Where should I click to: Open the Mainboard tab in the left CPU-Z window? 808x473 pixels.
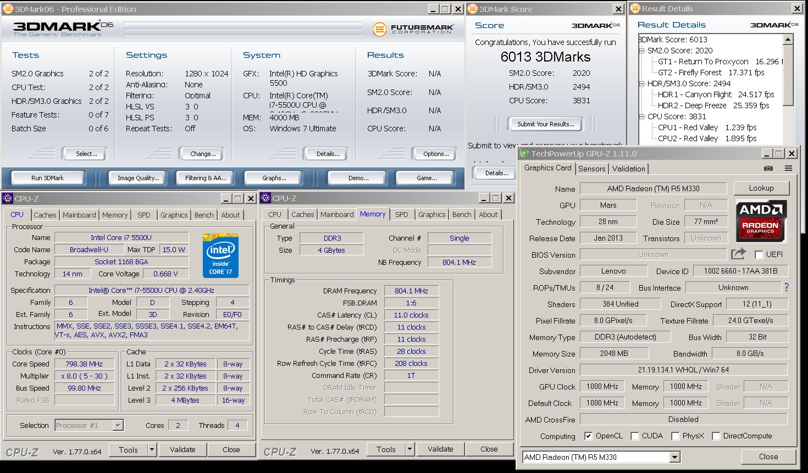(x=79, y=215)
